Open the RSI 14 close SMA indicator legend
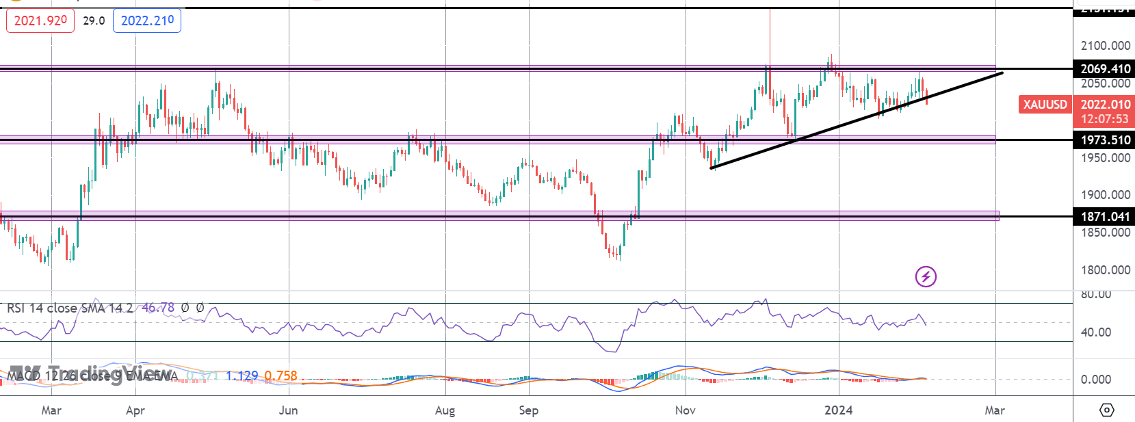1135x422 pixels. pyautogui.click(x=70, y=308)
